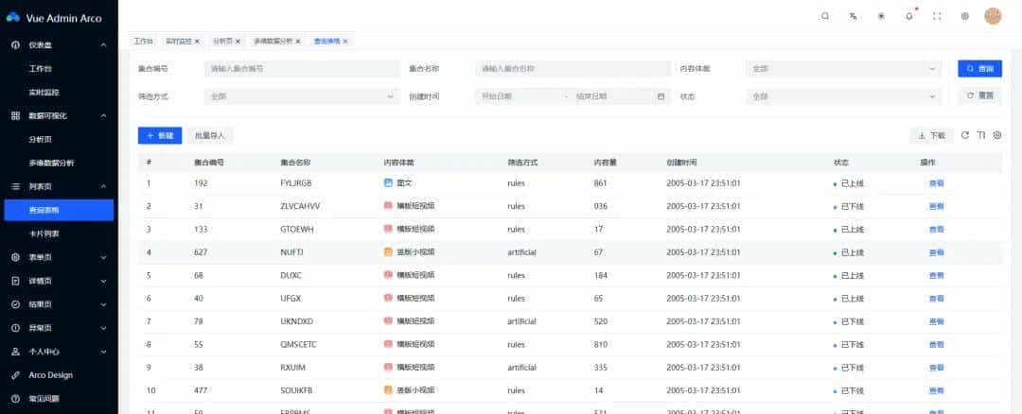Open the 筛选方式 dropdown
Viewport: 1022px width, 414px height.
[301, 96]
